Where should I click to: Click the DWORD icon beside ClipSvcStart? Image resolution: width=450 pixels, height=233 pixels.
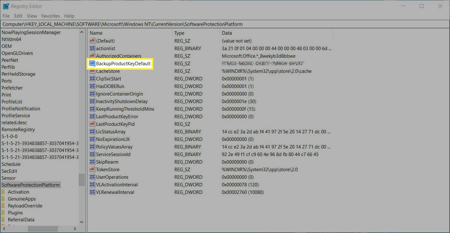click(92, 79)
